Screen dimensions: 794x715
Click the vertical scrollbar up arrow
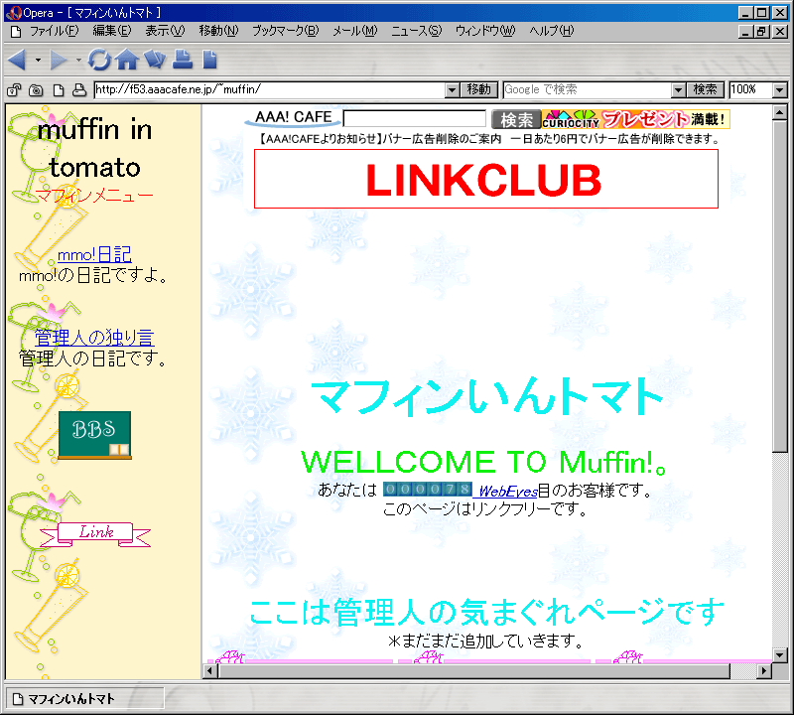click(780, 112)
